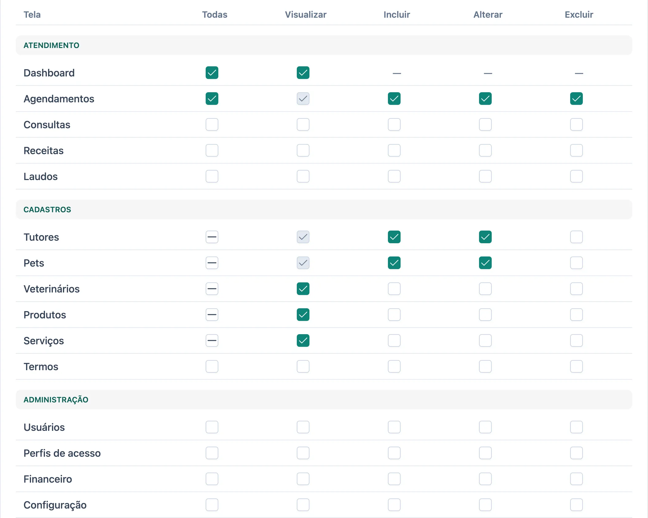Toggle indeterminate Todas checkbox for Pets

212,263
